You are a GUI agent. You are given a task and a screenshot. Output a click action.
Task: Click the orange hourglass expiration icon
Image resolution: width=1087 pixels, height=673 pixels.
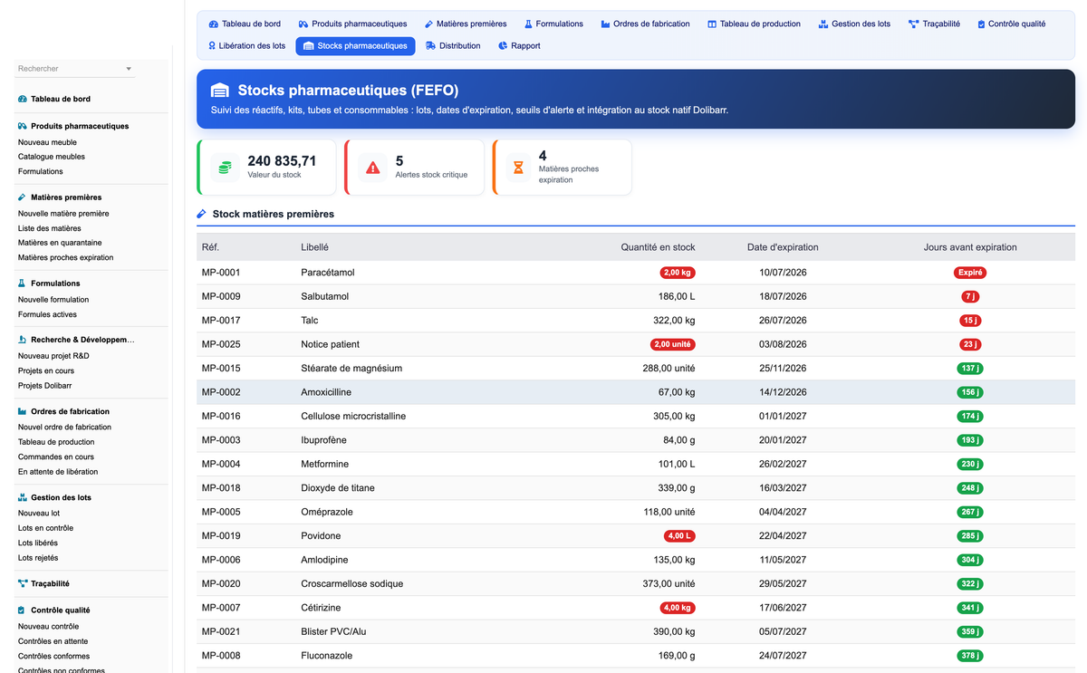pyautogui.click(x=519, y=168)
